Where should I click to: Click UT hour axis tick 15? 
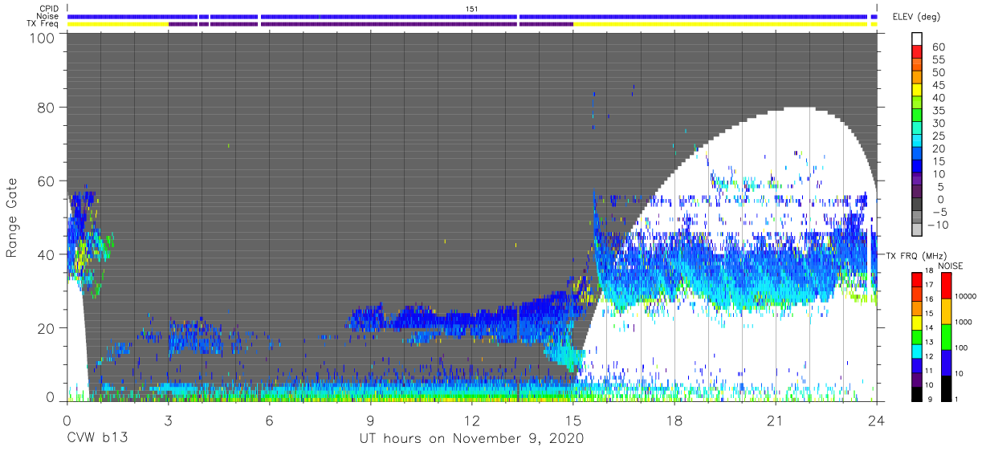[572, 420]
